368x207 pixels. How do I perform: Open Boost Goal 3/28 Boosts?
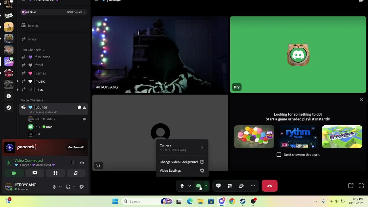(x=53, y=12)
